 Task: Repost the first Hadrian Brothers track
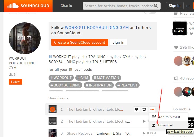144,109
